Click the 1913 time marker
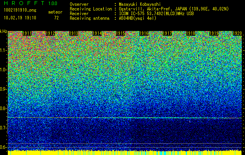Viewport: 245px width, 155px height. pos(74,33)
